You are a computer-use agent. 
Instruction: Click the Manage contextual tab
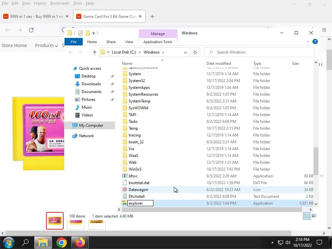pyautogui.click(x=158, y=34)
